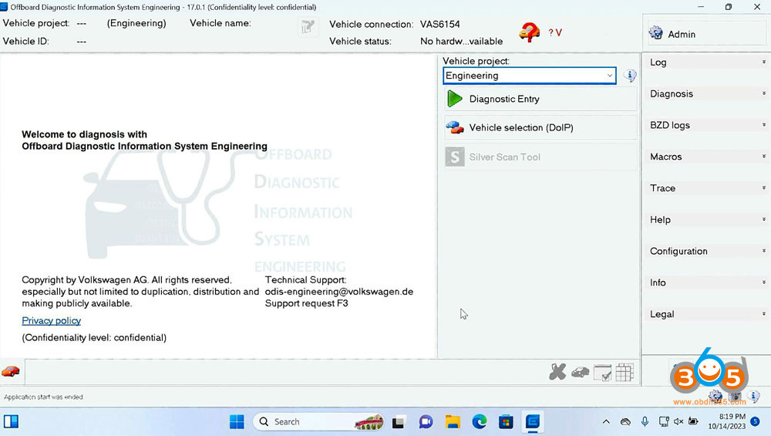Image resolution: width=771 pixels, height=436 pixels.
Task: Click the window checkmark icon in bottom toolbar
Action: [602, 373]
